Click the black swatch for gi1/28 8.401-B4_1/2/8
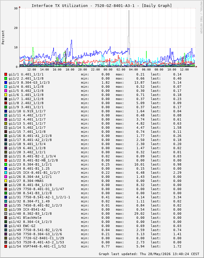Viewport: 204px width, 258px height. pos(6,185)
